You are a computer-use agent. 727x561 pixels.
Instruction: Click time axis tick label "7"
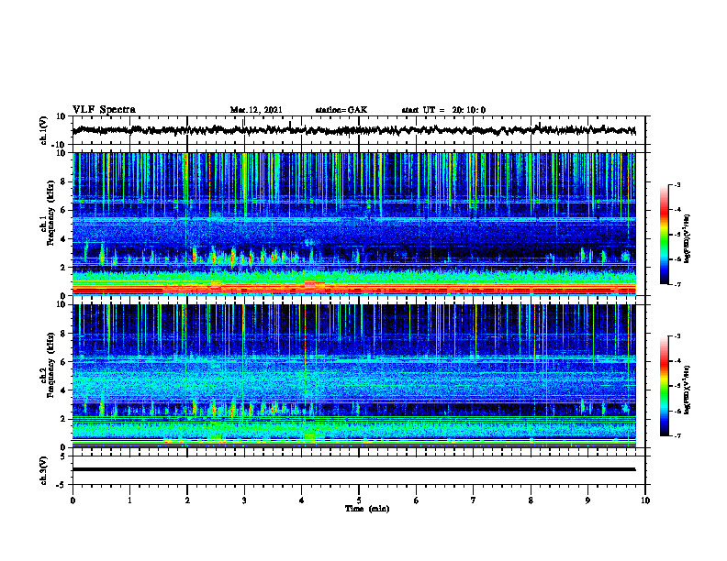click(474, 500)
